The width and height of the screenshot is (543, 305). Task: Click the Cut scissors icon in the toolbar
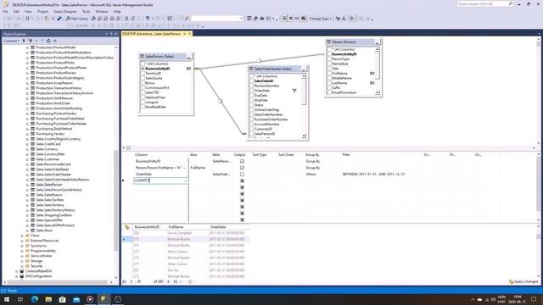click(x=126, y=19)
